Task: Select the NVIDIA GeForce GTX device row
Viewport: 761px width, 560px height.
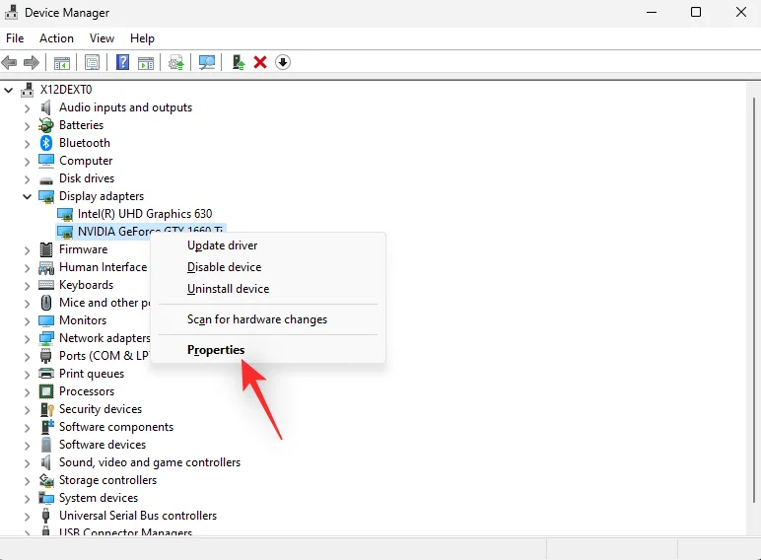Action: pyautogui.click(x=141, y=231)
